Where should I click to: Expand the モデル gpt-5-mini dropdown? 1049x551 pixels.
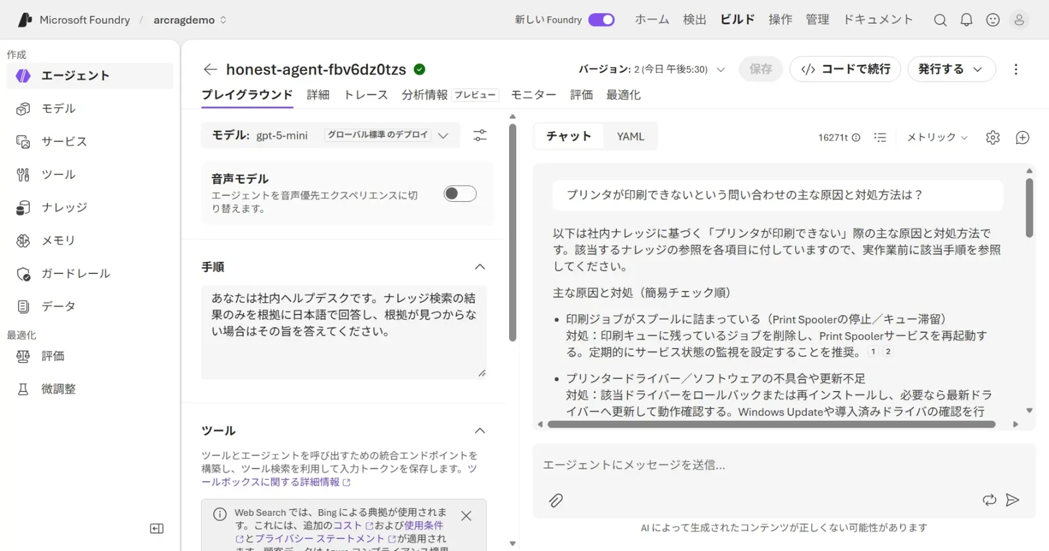click(x=330, y=136)
